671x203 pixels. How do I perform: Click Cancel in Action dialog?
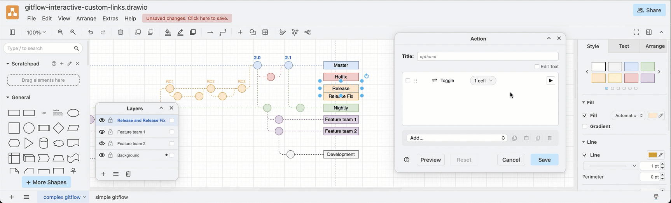pos(511,160)
